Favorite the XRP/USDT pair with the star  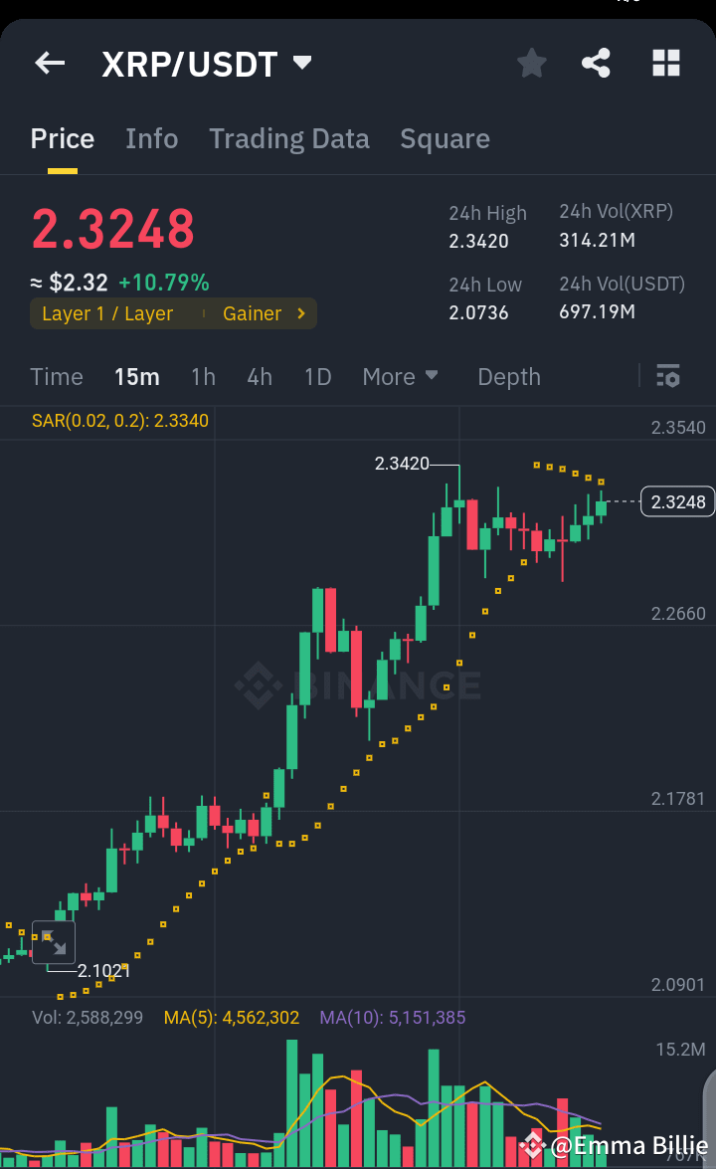click(x=531, y=63)
